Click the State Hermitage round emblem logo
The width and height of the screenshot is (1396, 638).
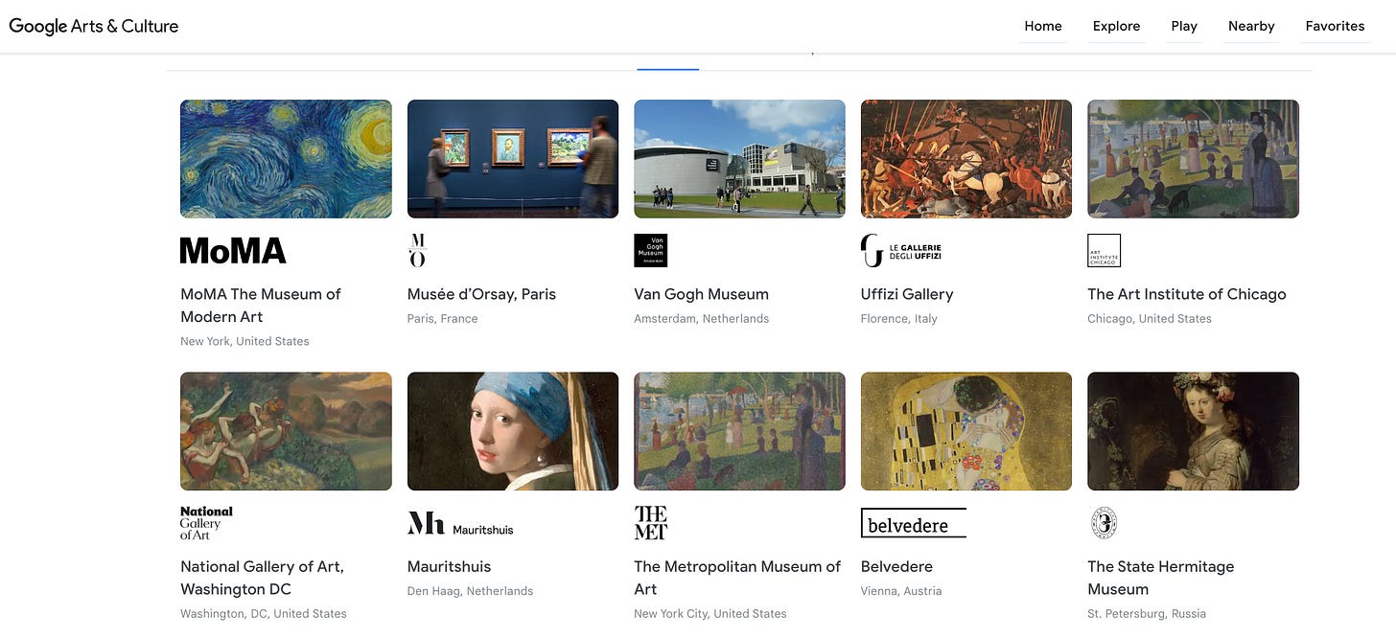point(1104,523)
